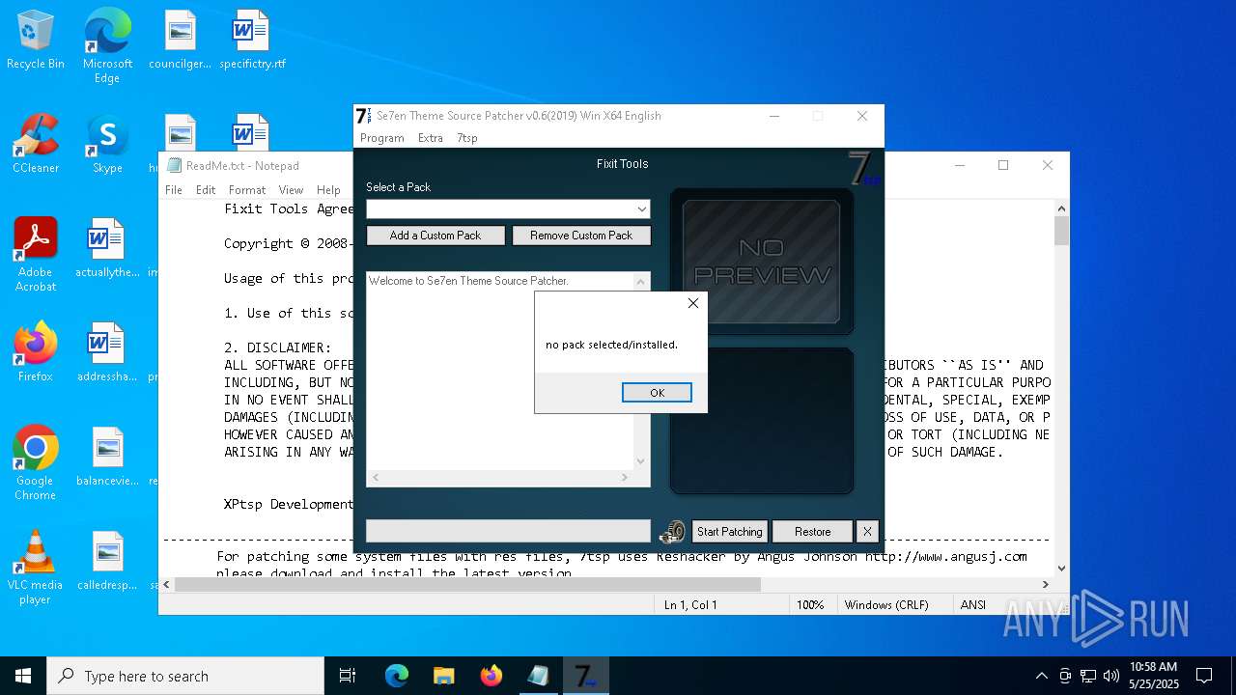Click 'Ln 1, Col 1' in Notepad status bar
Image resolution: width=1236 pixels, height=695 pixels.
point(690,605)
